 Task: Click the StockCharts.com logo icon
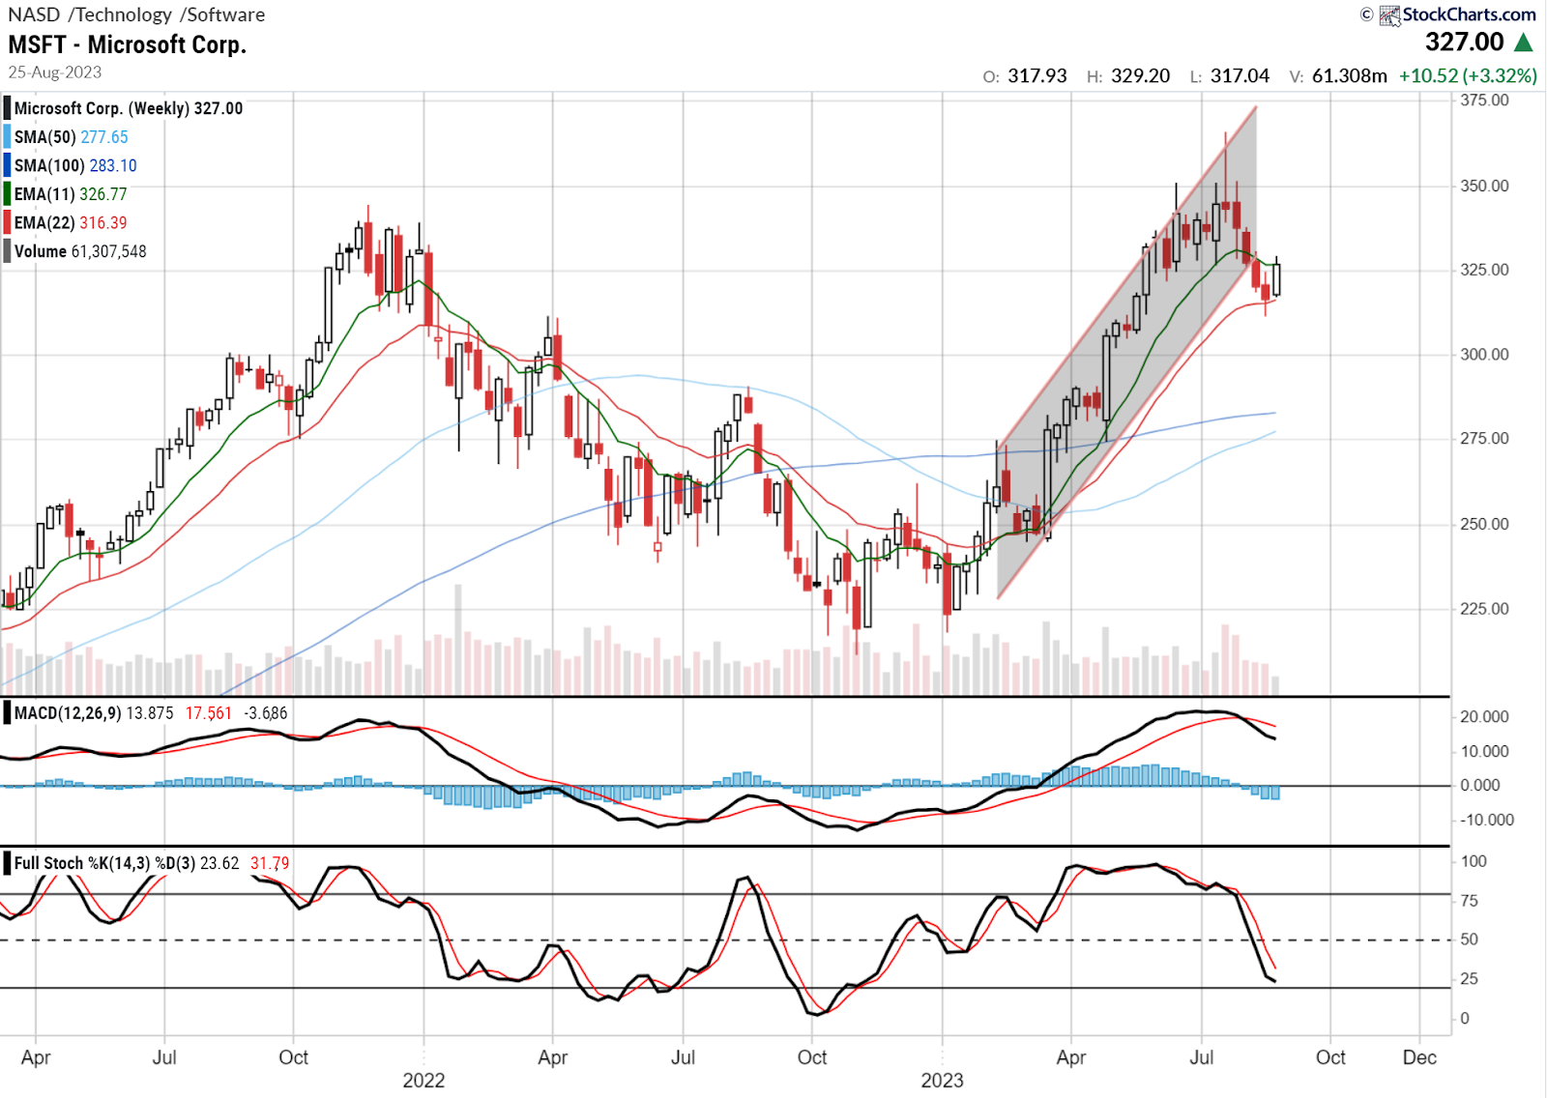pos(1389,14)
